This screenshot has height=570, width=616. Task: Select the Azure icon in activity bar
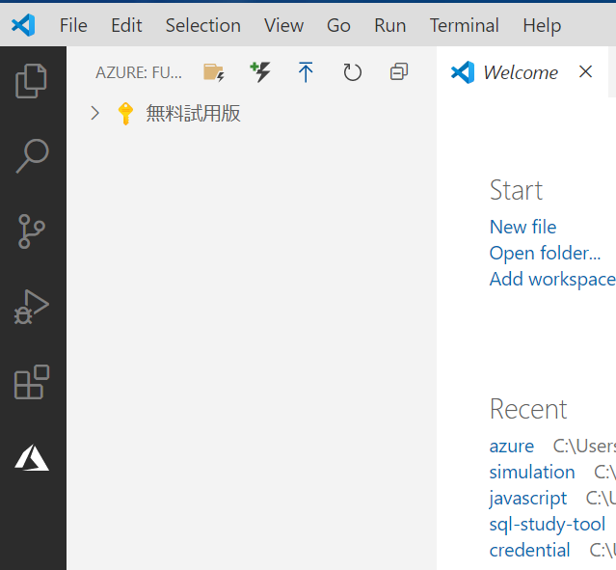point(32,458)
